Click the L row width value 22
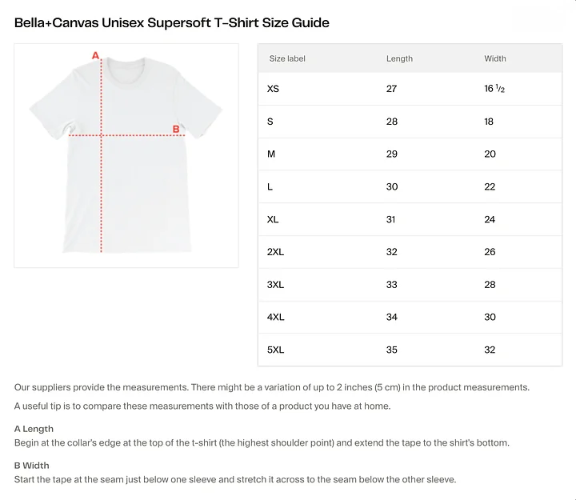This screenshot has width=576, height=500. [490, 186]
